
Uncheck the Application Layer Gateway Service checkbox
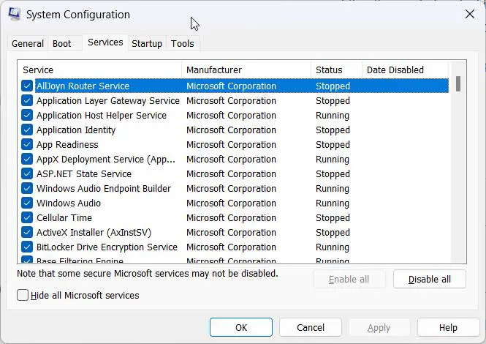pyautogui.click(x=27, y=100)
